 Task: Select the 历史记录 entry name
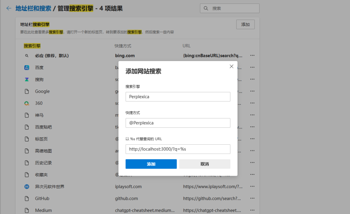43,163
